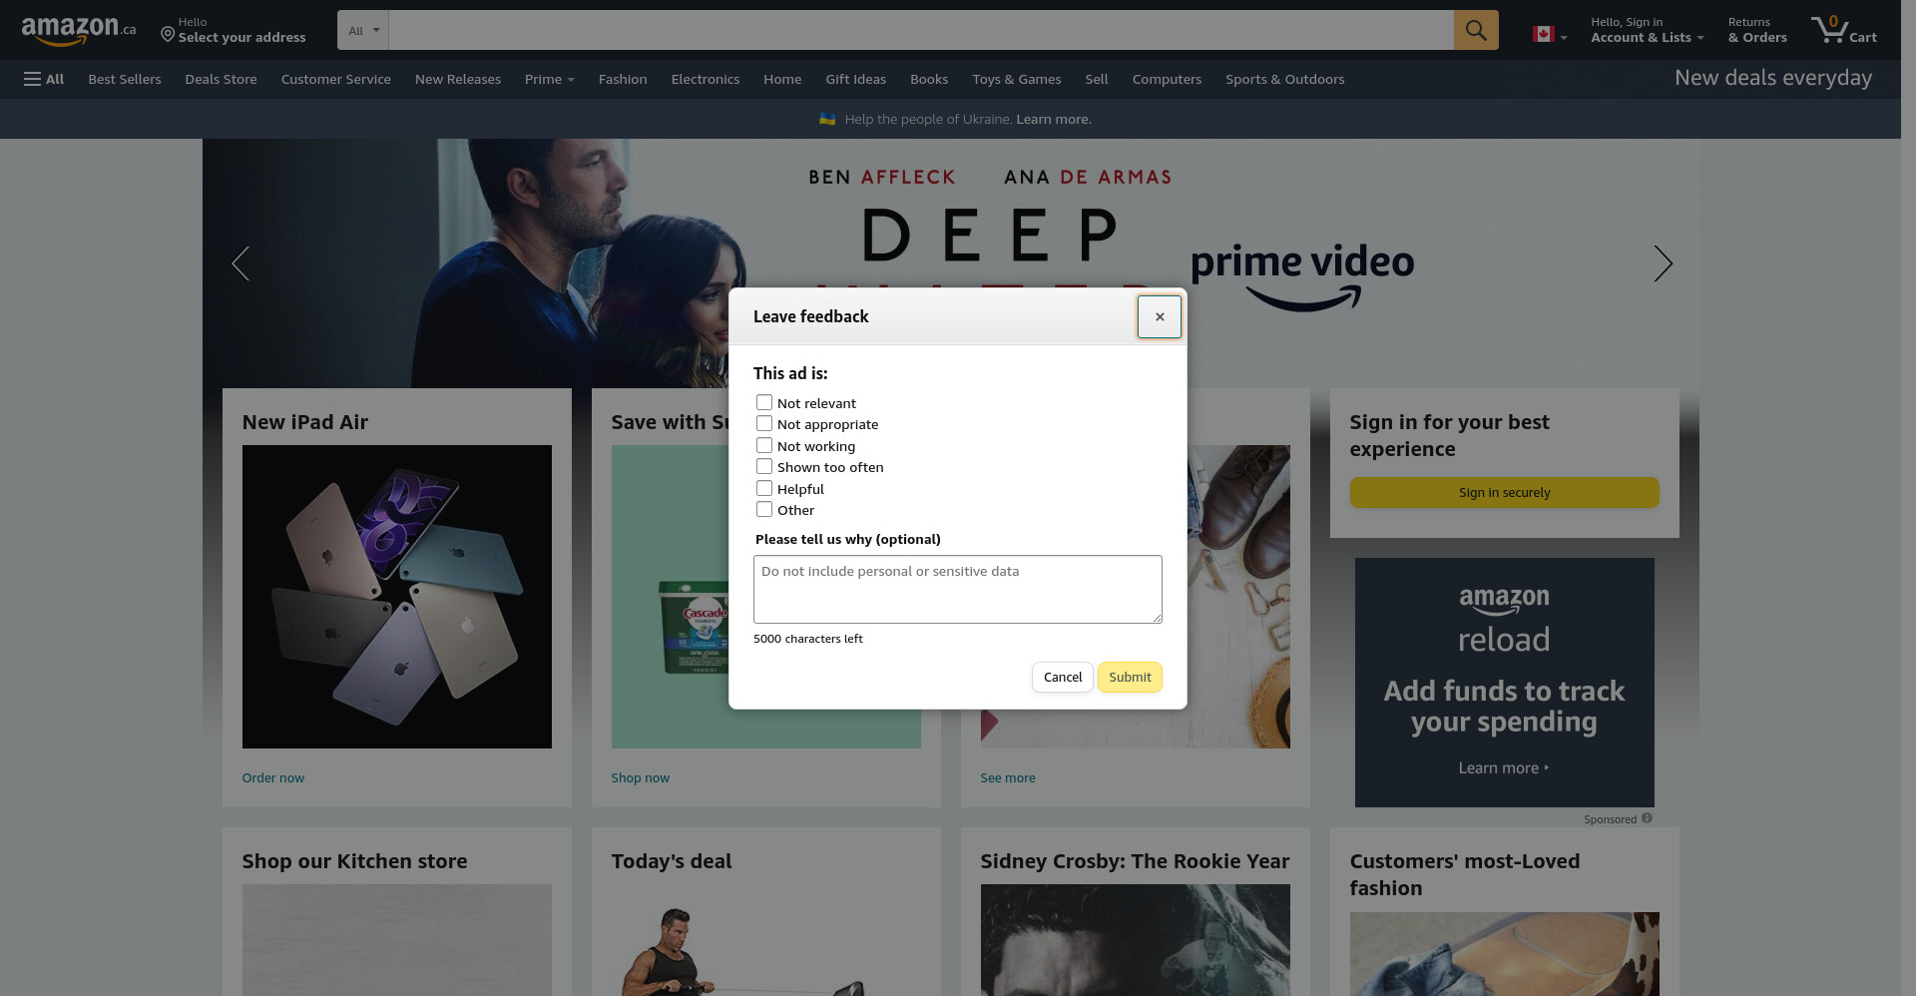The width and height of the screenshot is (1916, 996).
Task: Click New deals everyday link
Action: click(x=1772, y=78)
